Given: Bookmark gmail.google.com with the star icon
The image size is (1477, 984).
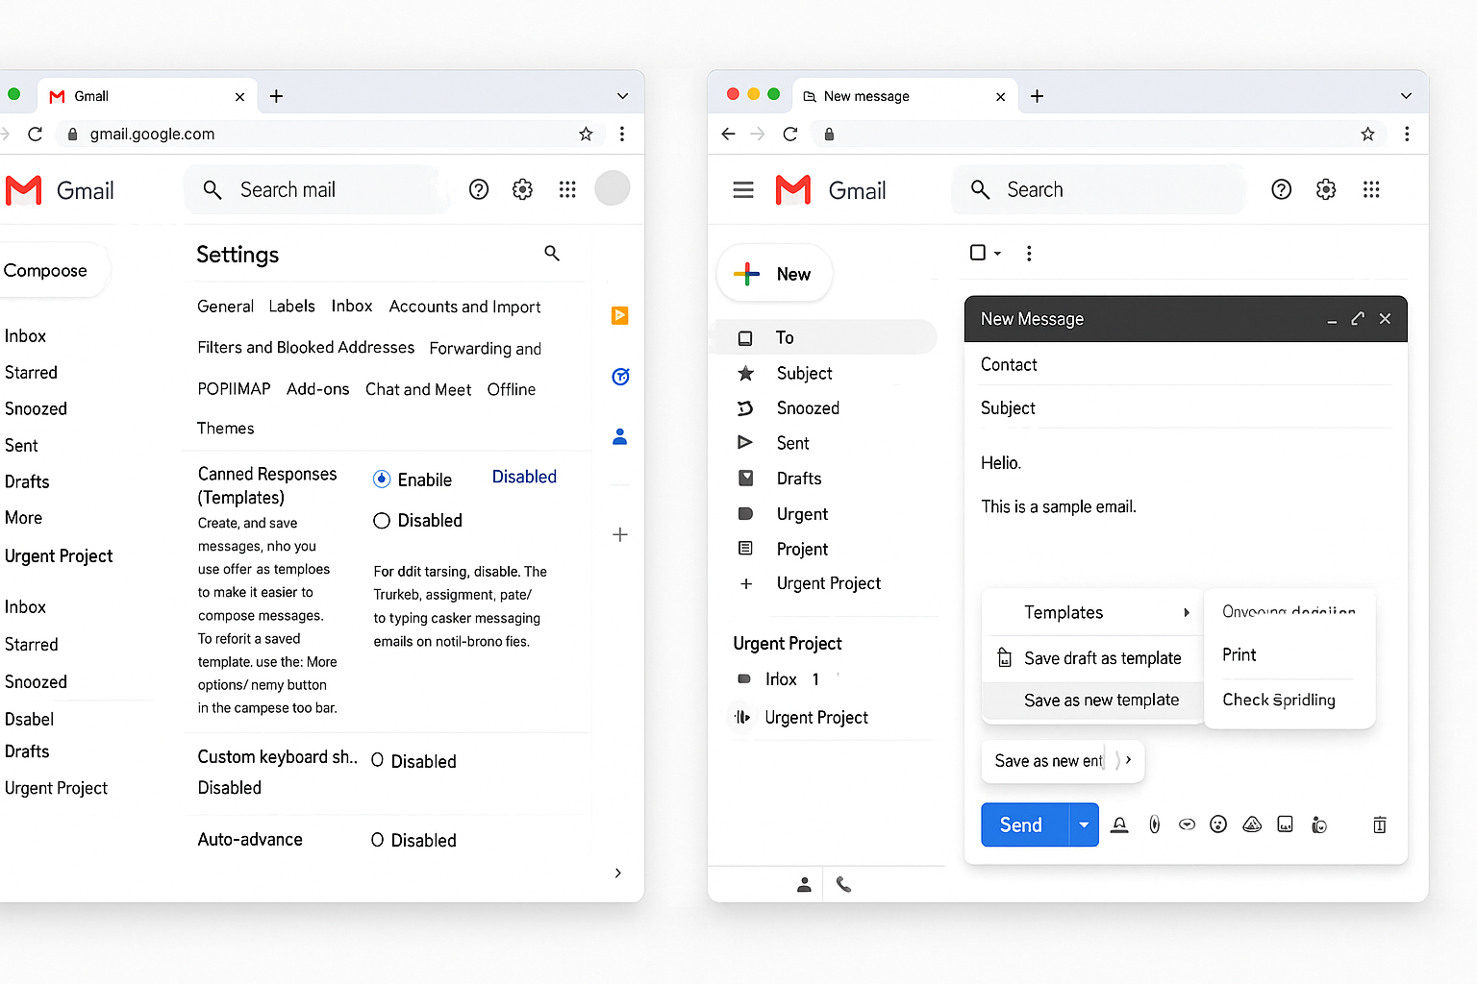Looking at the screenshot, I should (x=586, y=135).
